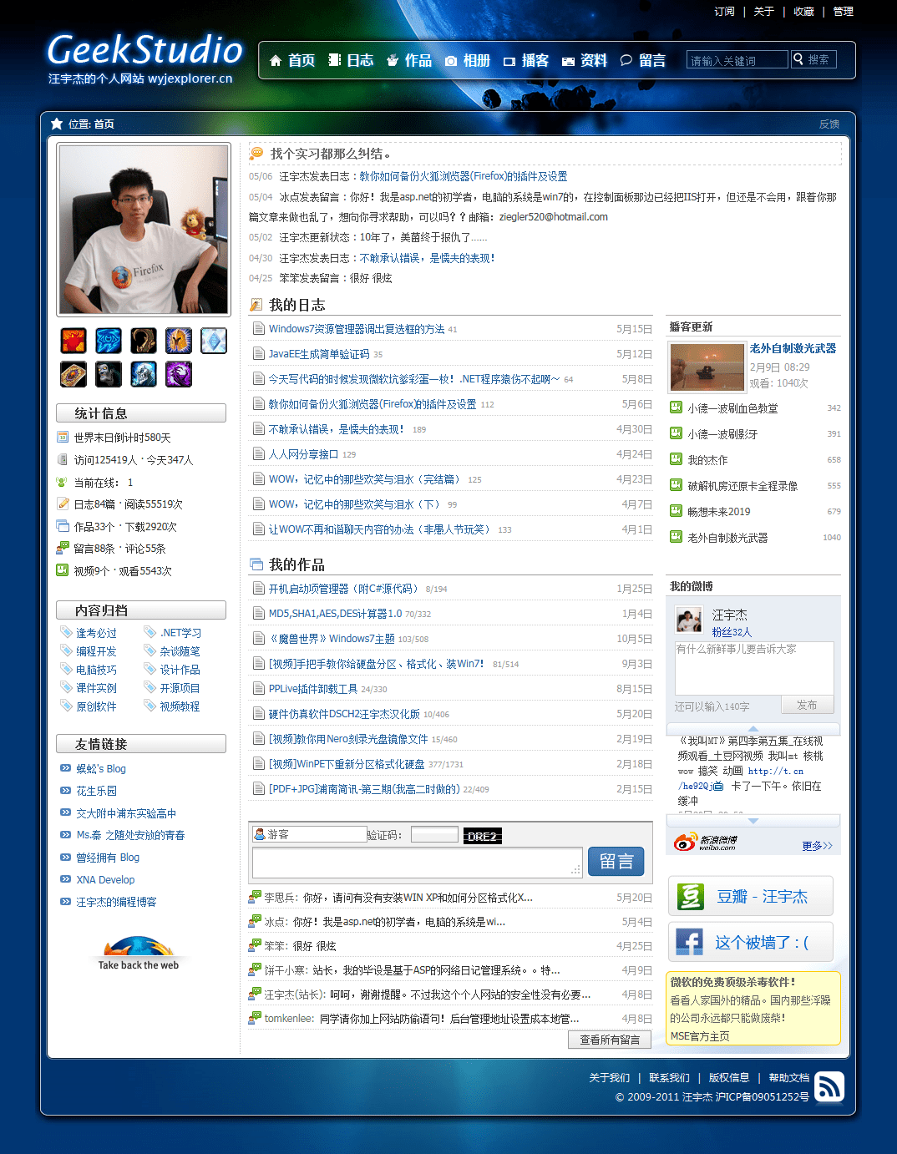This screenshot has height=1154, width=897.
Task: Click 查看所有留言 below the comments
Action: click(610, 1039)
